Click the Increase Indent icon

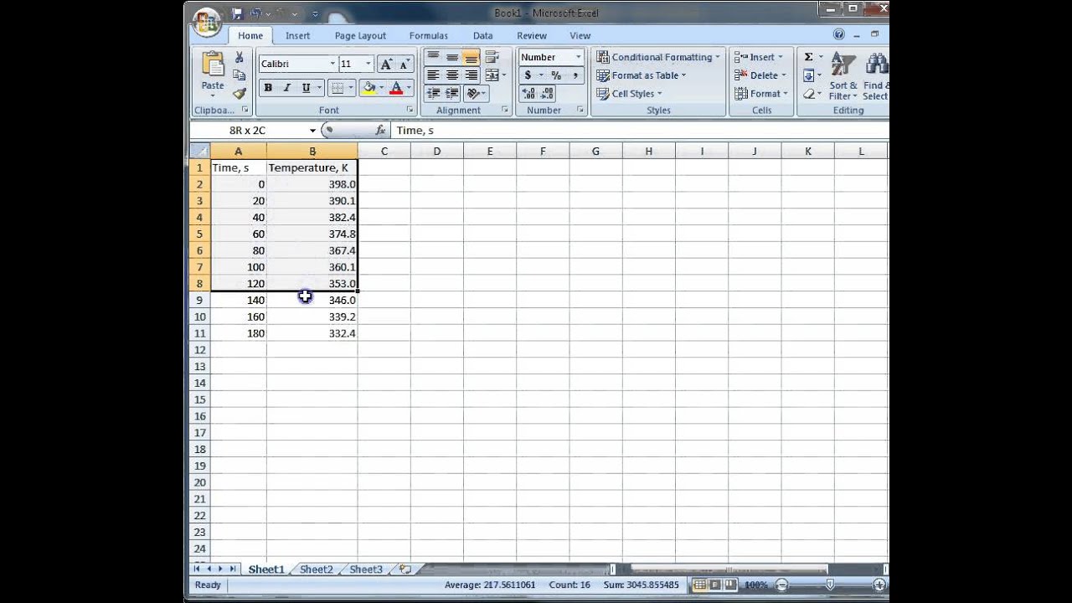pos(452,94)
